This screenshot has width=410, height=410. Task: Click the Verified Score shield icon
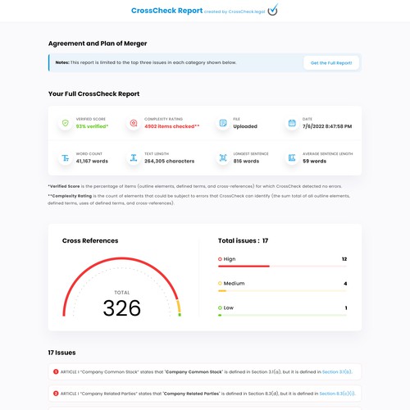[x=66, y=123]
